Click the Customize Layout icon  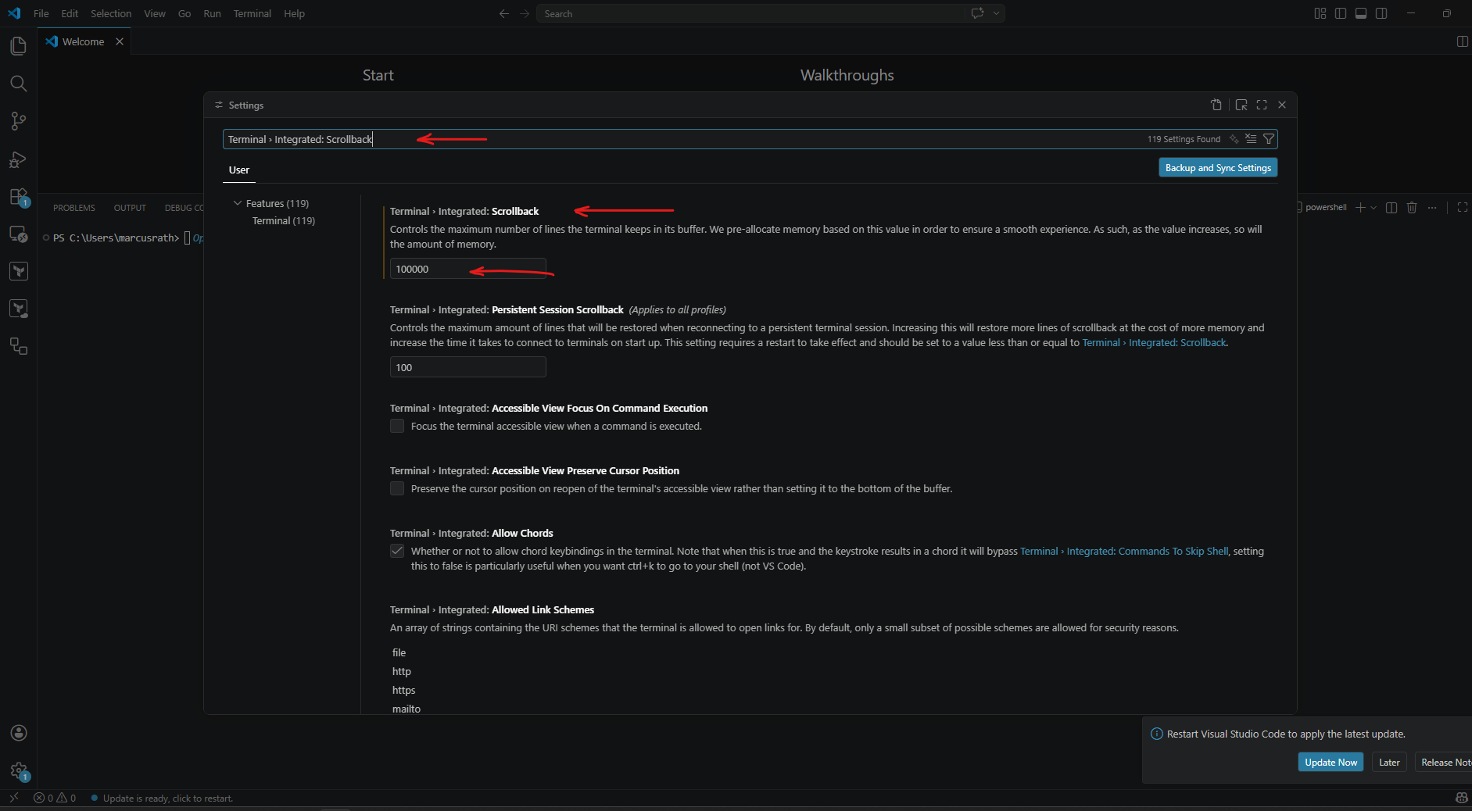1320,13
